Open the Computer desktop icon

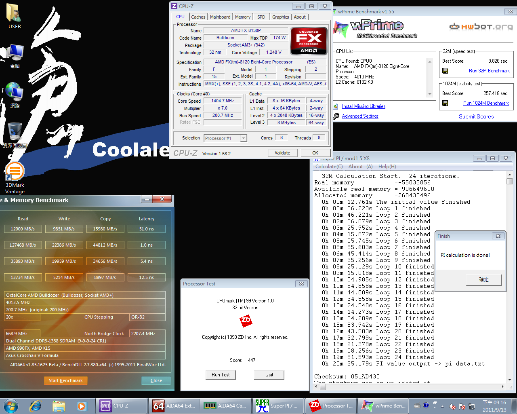(x=15, y=56)
